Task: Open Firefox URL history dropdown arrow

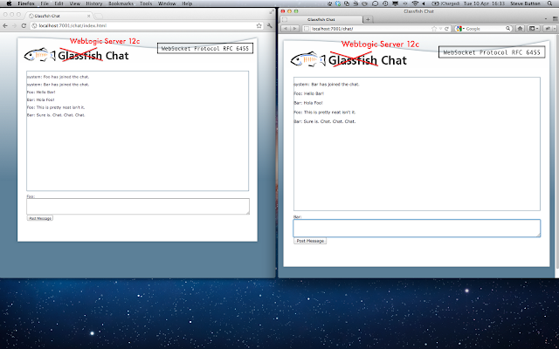Action: (x=440, y=29)
